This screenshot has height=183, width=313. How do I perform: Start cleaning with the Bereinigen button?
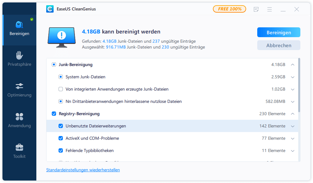pyautogui.click(x=279, y=33)
